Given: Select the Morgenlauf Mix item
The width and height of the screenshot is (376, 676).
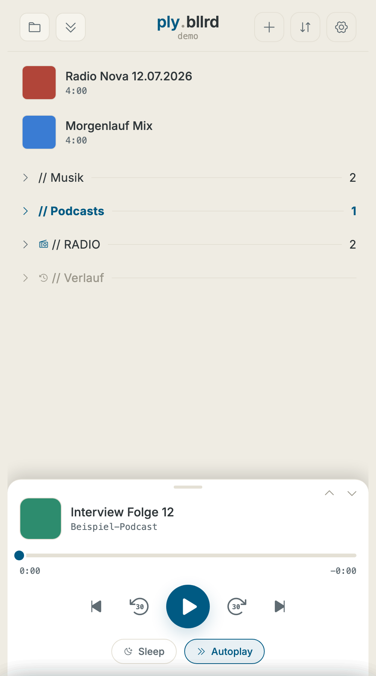Looking at the screenshot, I should tap(188, 132).
